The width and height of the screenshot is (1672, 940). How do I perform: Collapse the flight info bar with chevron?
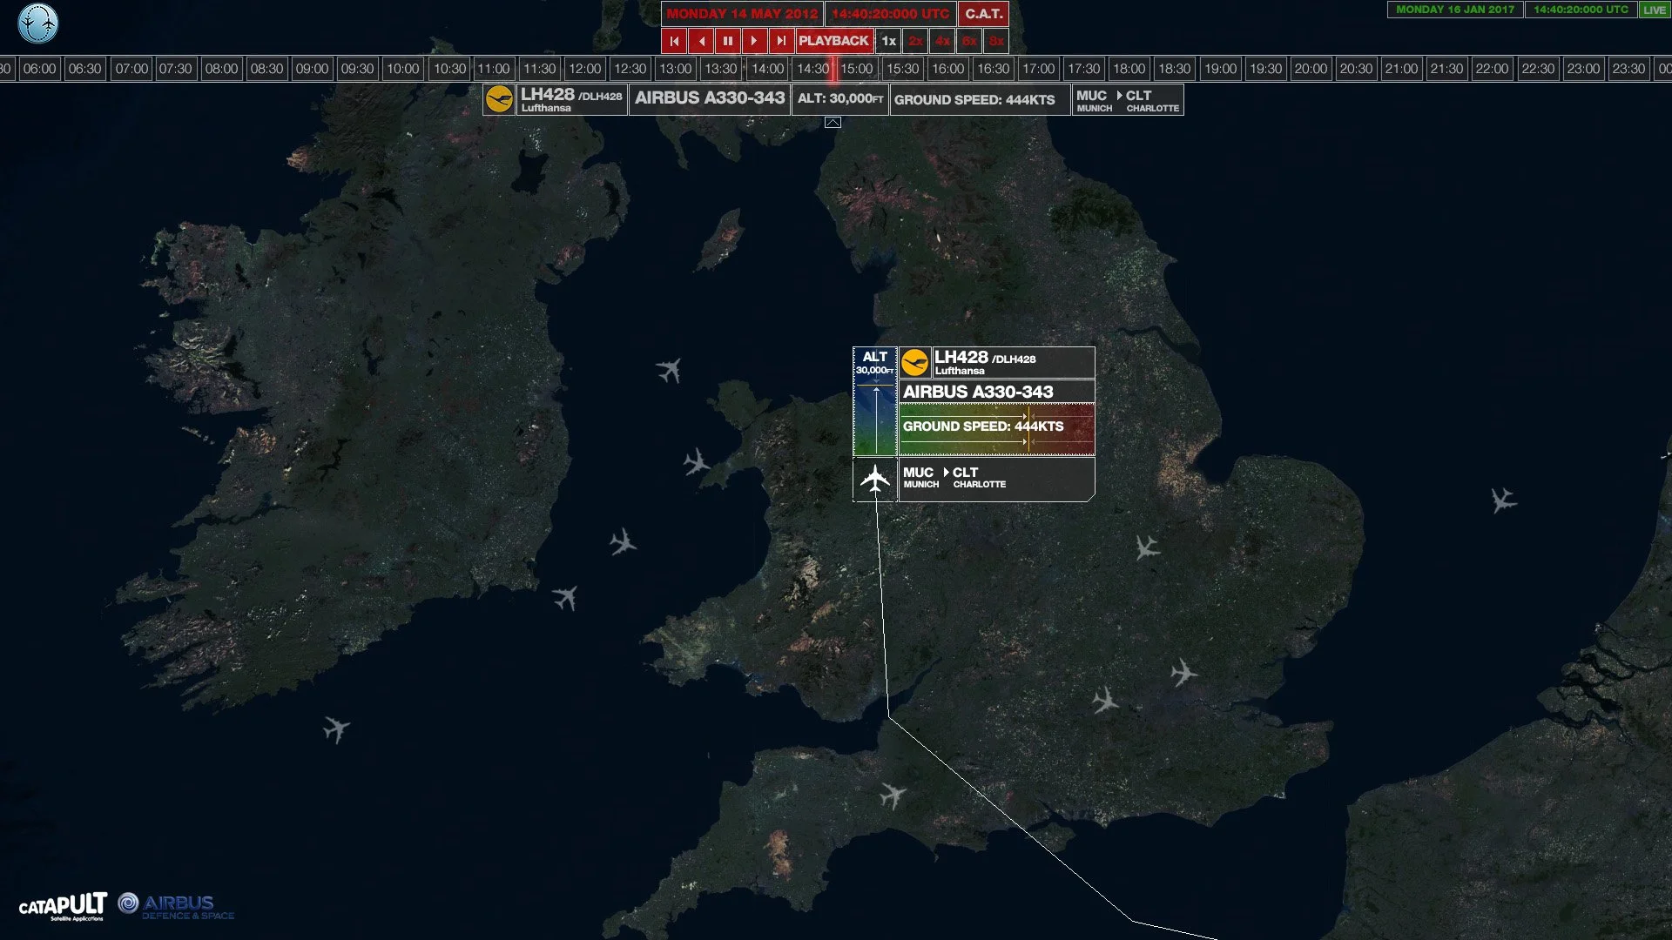click(833, 123)
